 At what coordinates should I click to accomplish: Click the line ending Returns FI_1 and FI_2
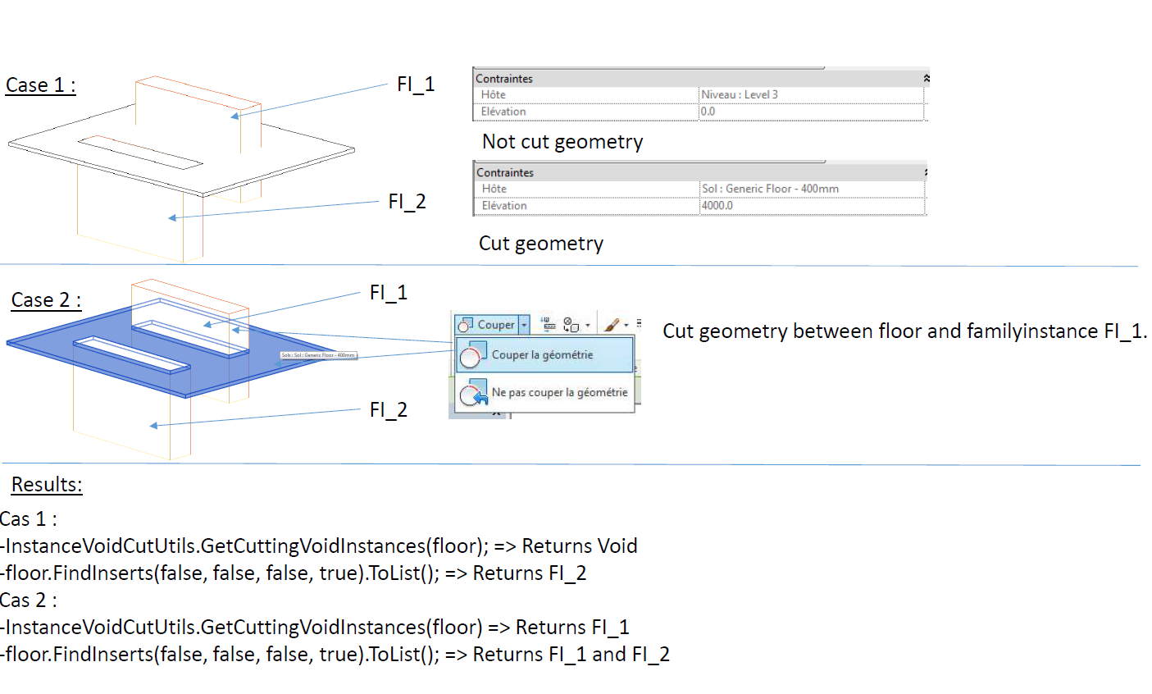click(335, 655)
